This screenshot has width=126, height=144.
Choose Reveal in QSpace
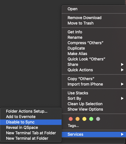click(31, 127)
